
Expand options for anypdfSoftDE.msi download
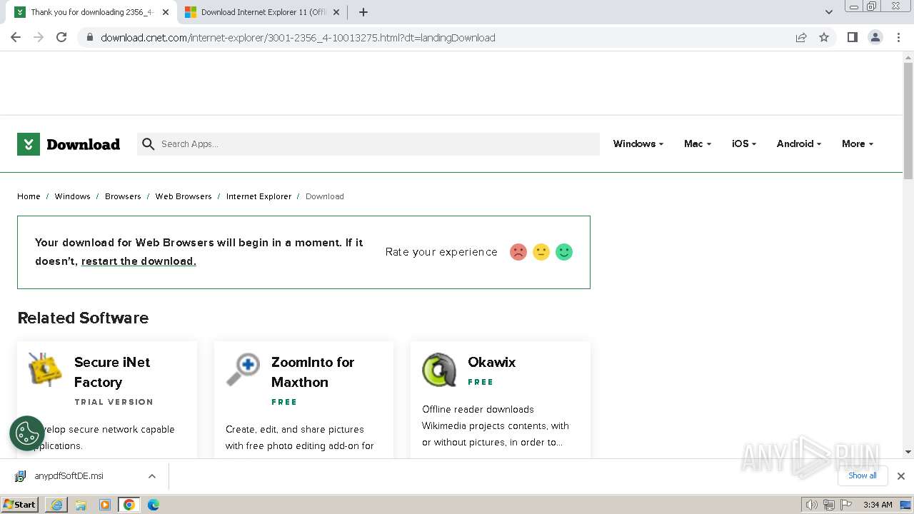[x=152, y=476]
